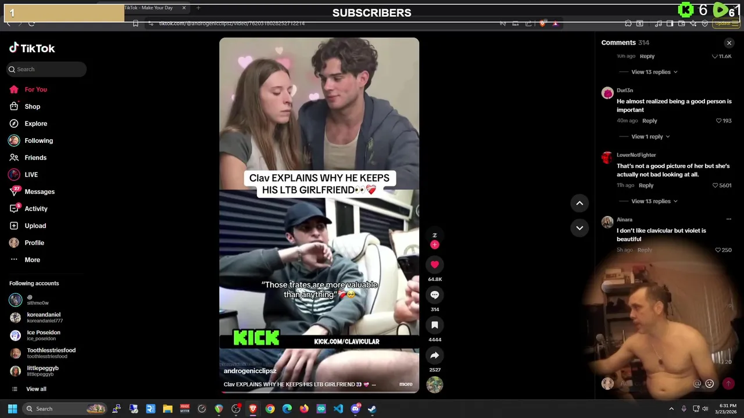The height and width of the screenshot is (418, 744).
Task: Open the koreandaniel followed account
Action: [44, 318]
